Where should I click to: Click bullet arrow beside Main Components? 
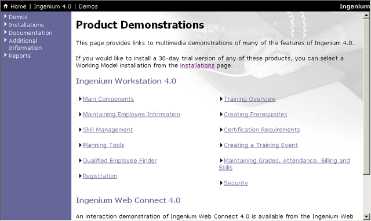pos(80,99)
